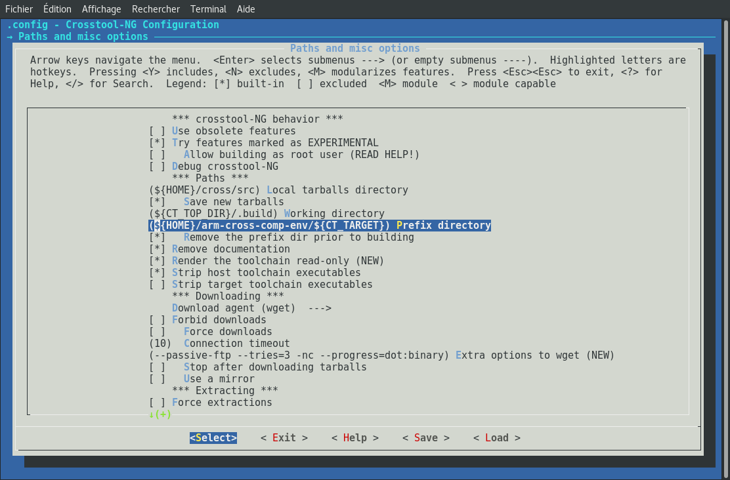The image size is (730, 480).
Task: Edit highlighted Prefix directory entry
Action: point(320,226)
